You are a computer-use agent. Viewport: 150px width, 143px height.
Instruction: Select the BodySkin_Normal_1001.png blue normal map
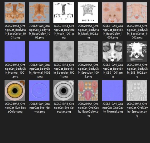tap(15, 52)
